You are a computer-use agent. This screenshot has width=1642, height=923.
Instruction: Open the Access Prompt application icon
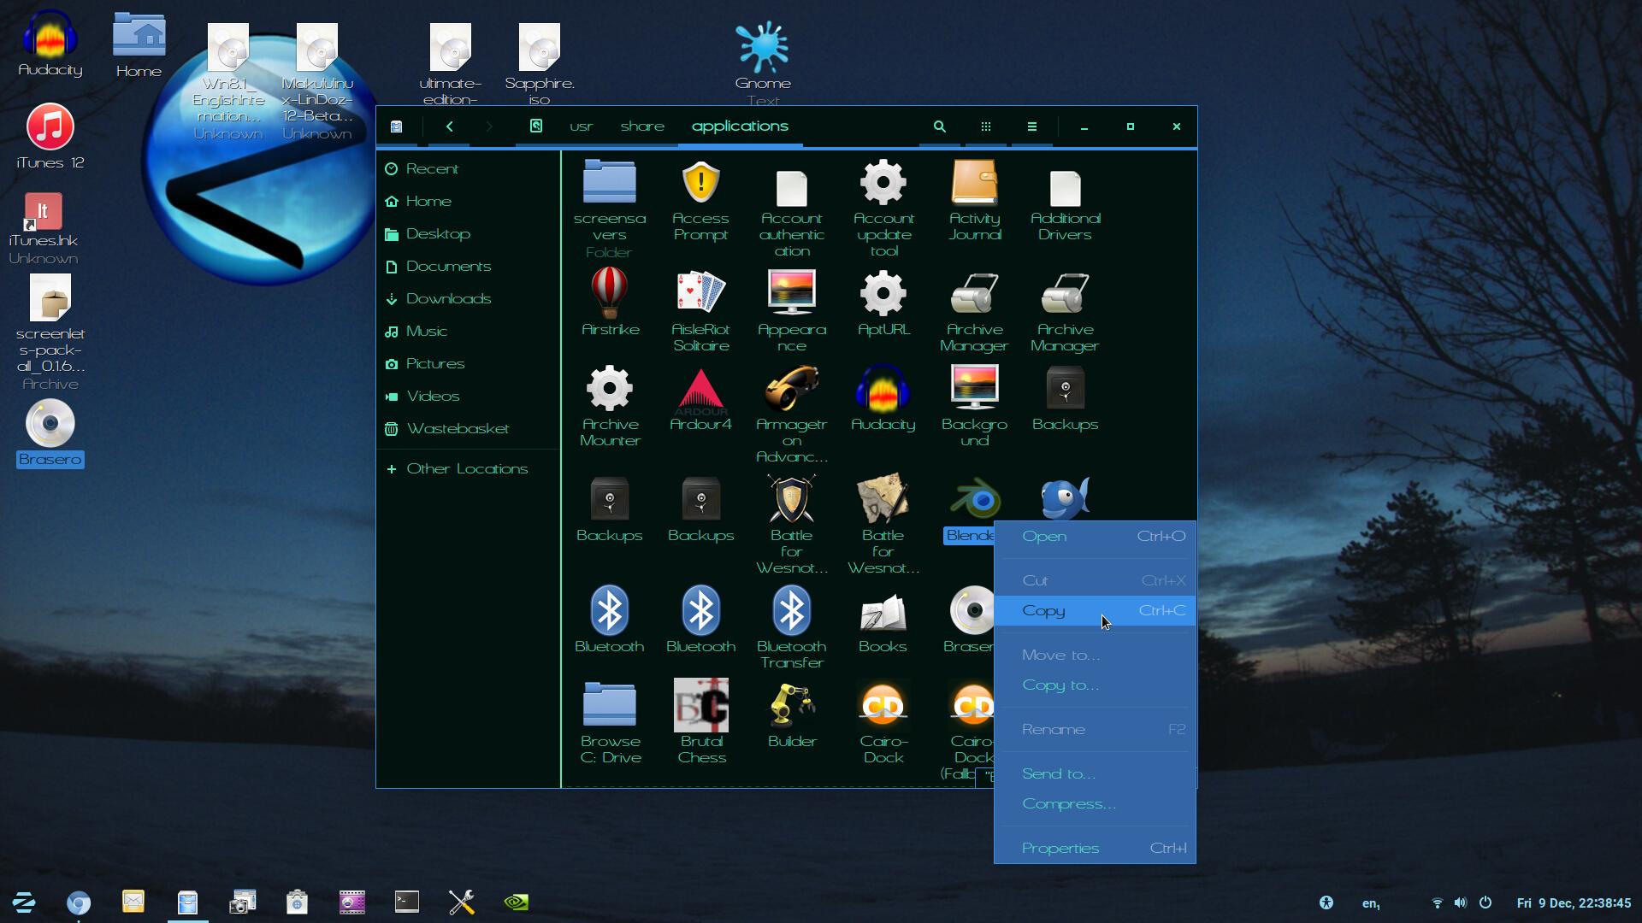700,184
